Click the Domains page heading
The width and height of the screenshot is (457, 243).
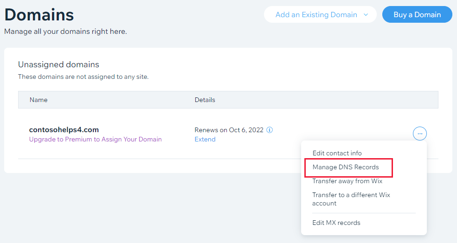click(x=39, y=15)
